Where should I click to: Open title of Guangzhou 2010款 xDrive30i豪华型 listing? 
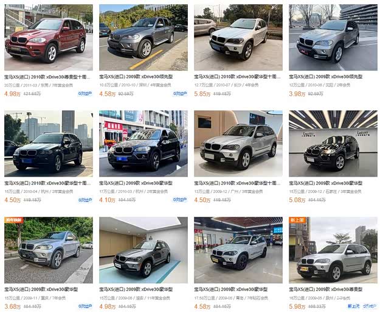click(238, 183)
